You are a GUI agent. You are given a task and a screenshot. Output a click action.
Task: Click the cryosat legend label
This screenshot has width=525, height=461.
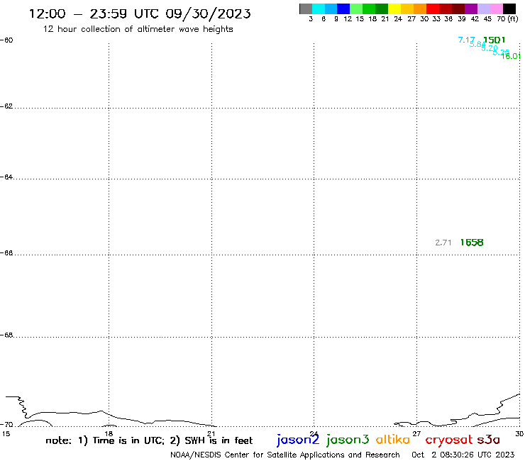coord(449,440)
